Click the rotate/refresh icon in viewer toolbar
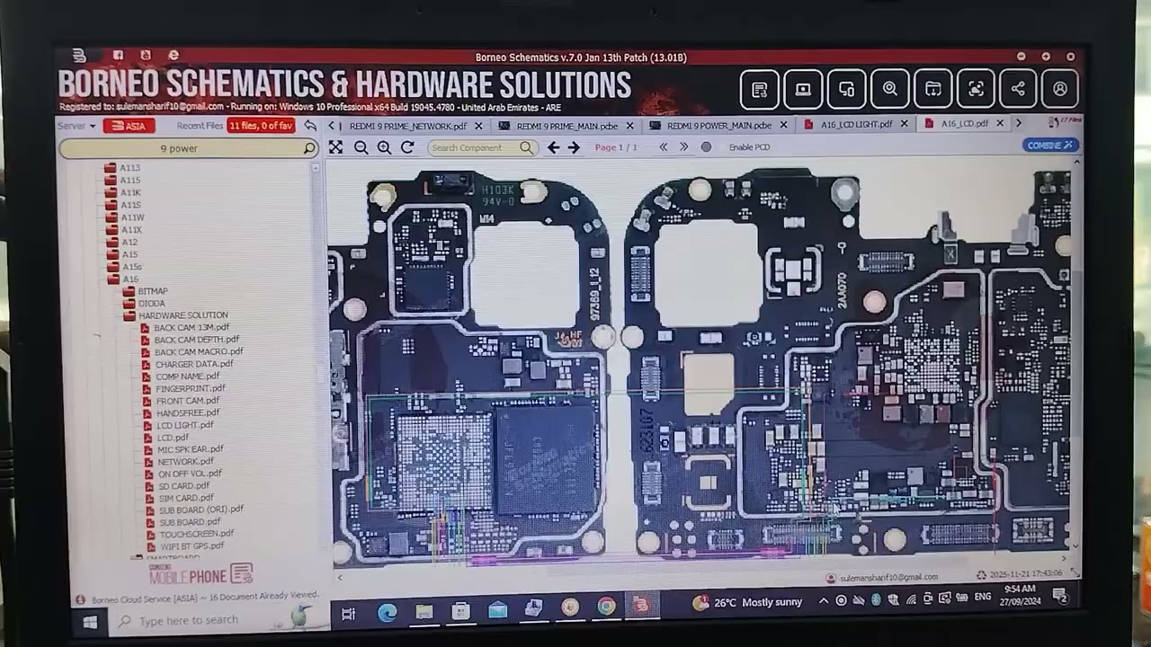Viewport: 1151px width, 647px height. pos(407,147)
